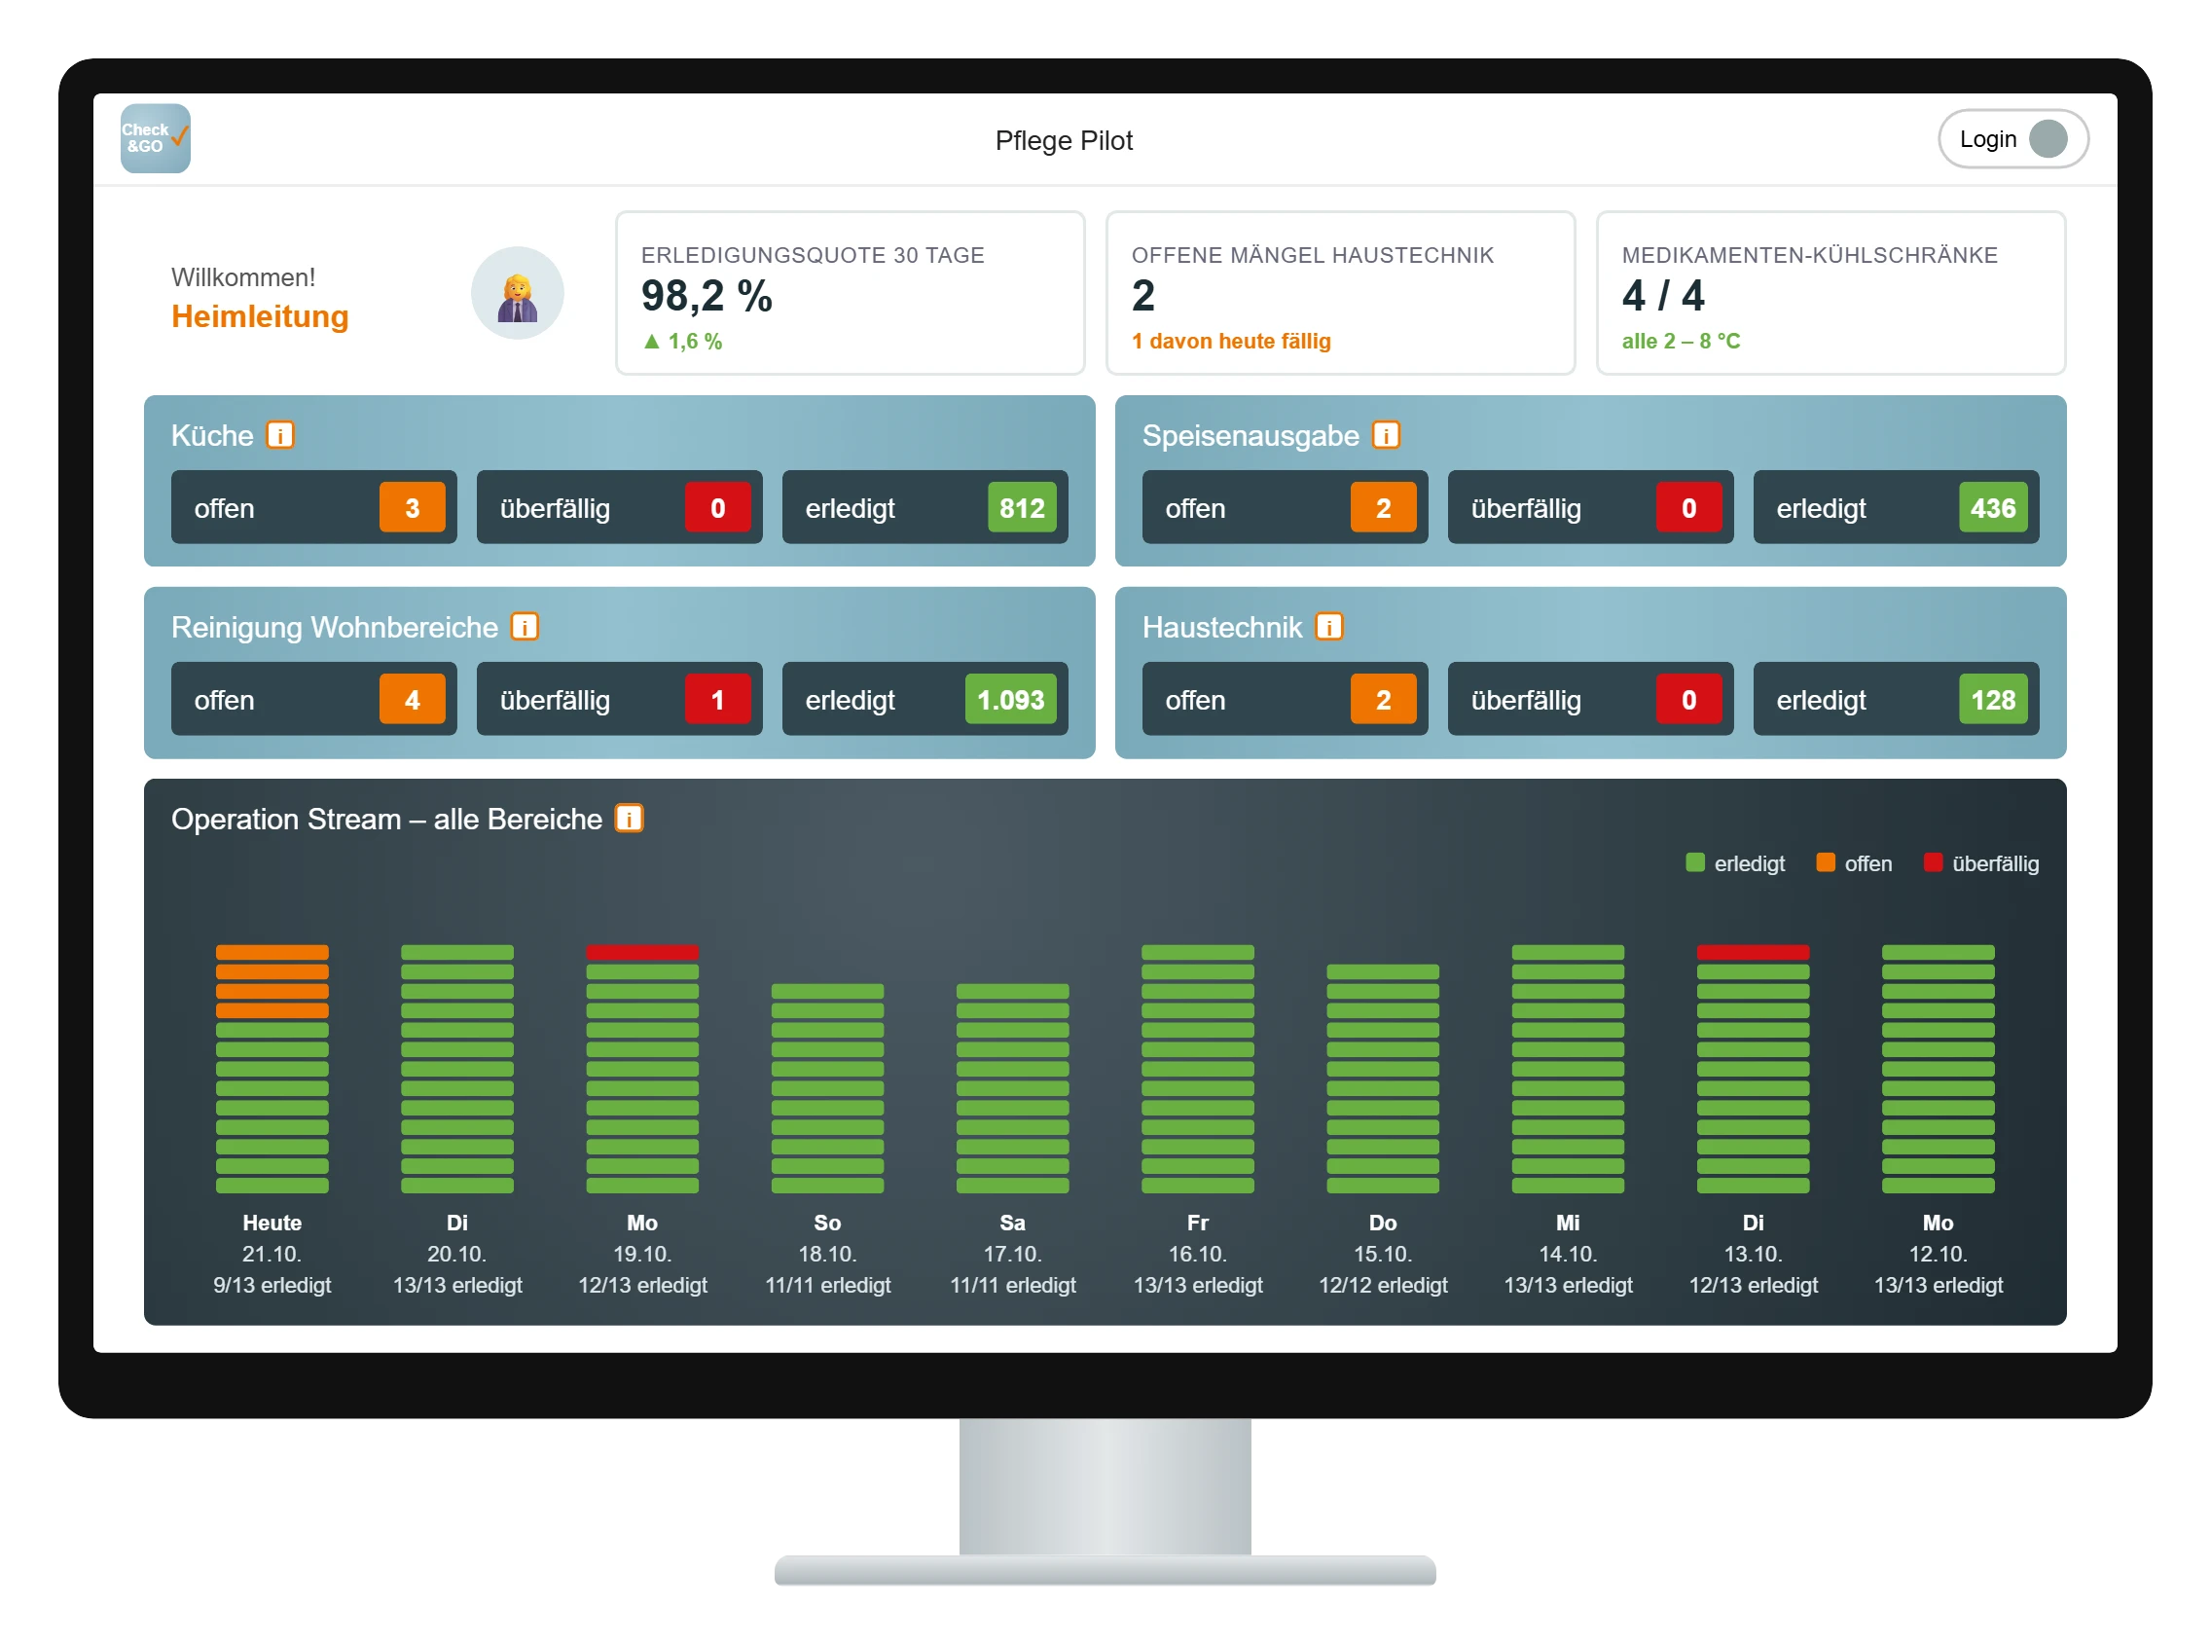Click 'alle 2 – 8 °C' text

[x=1681, y=342]
